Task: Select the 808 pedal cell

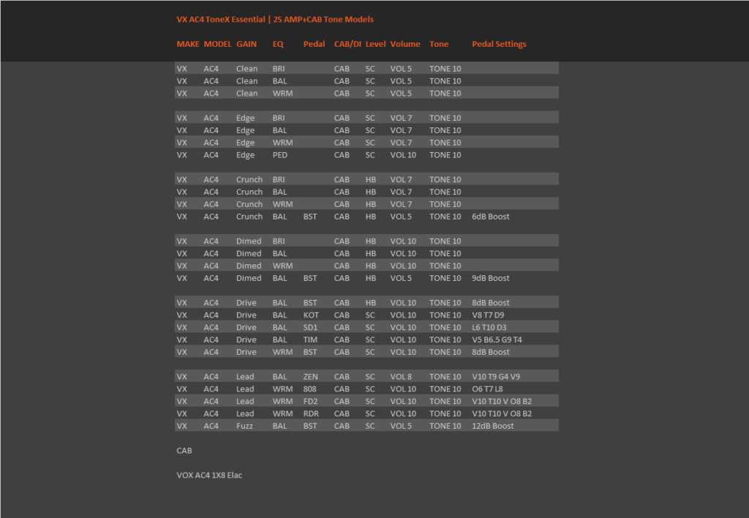Action: [309, 389]
